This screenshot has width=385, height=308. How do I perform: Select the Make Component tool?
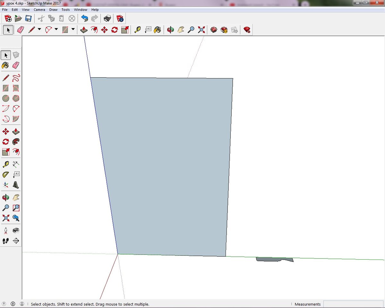coord(16,55)
